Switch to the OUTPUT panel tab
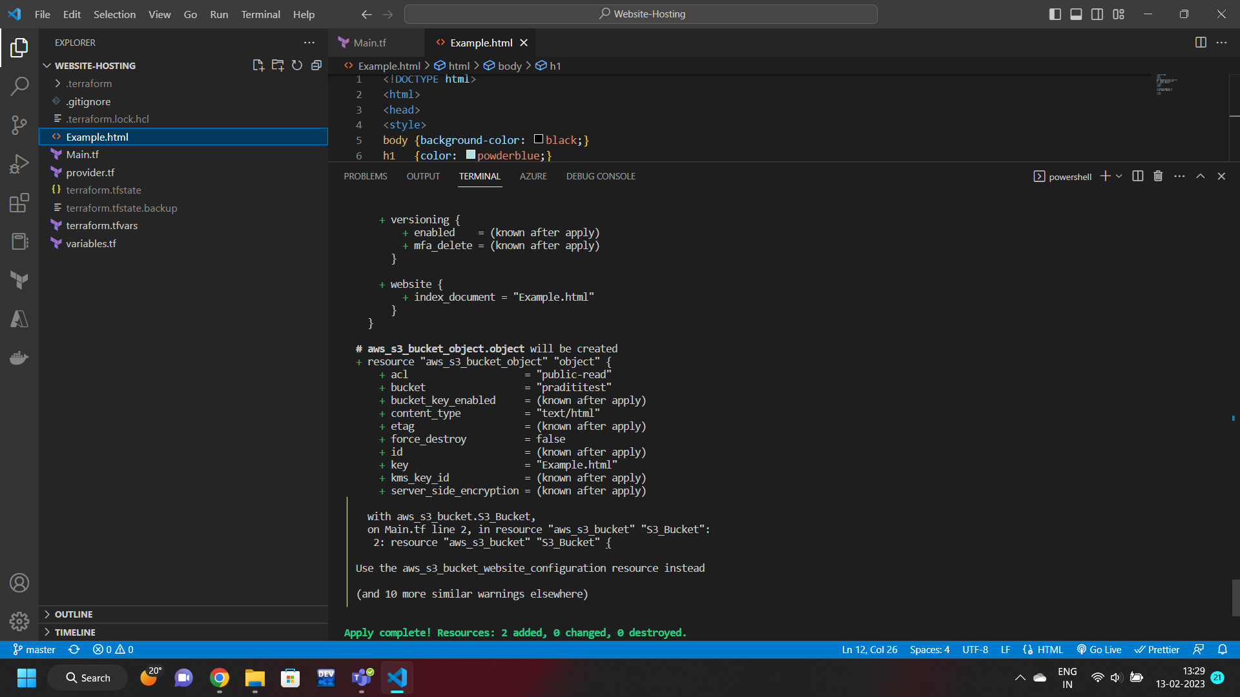Screen dimensions: 1240x697 [x=423, y=176]
